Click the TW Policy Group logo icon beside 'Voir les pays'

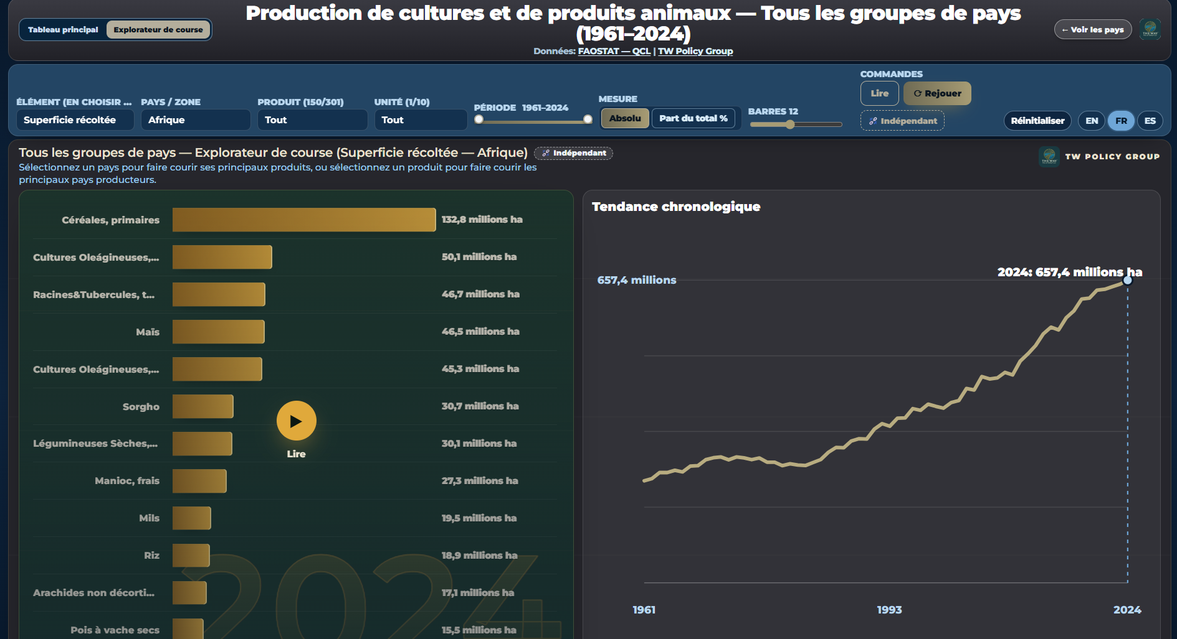coord(1150,29)
